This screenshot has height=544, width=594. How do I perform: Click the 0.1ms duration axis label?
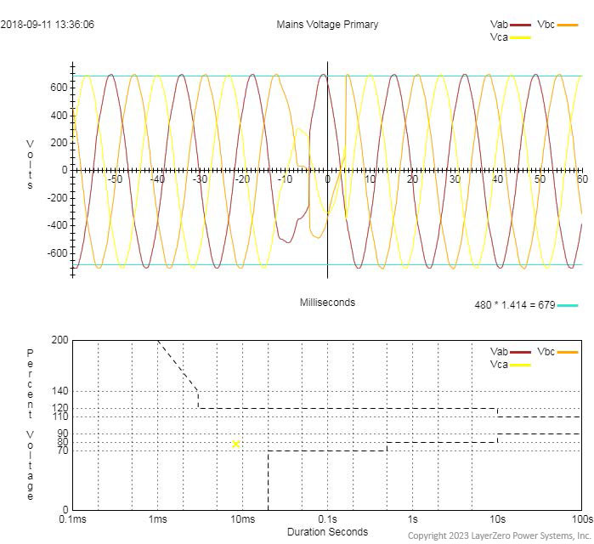tap(73, 519)
